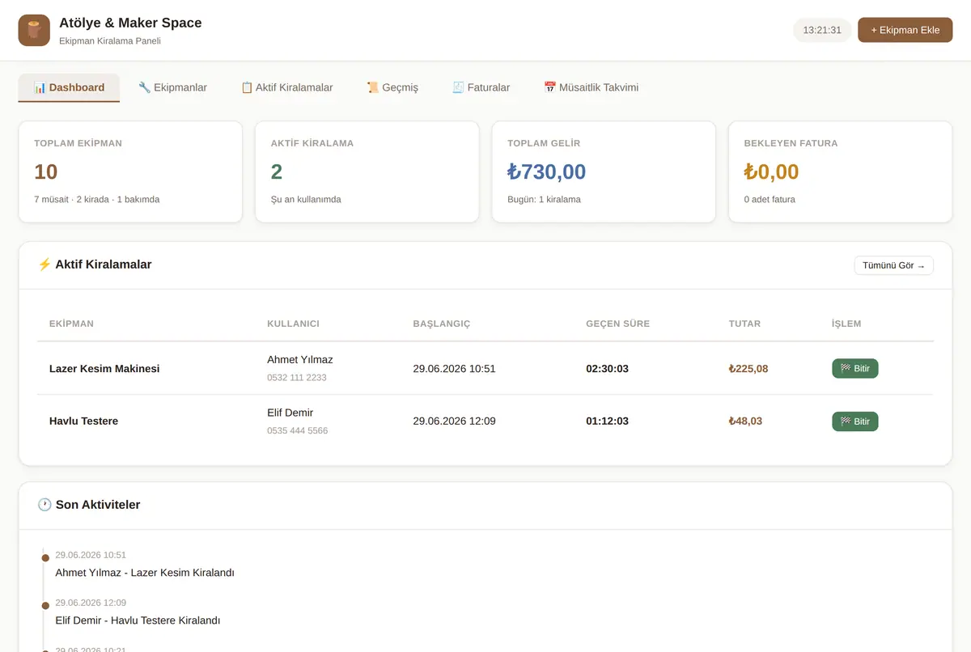Select the Toplam Ekipman stat card
This screenshot has height=652, width=971.
click(x=130, y=171)
